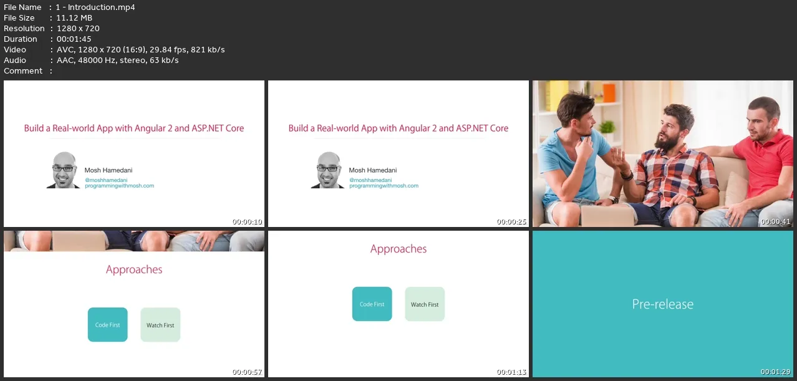Viewport: 797px width, 381px height.
Task: Click 'Code First' box in the 00:00:57 frame
Action: point(107,325)
